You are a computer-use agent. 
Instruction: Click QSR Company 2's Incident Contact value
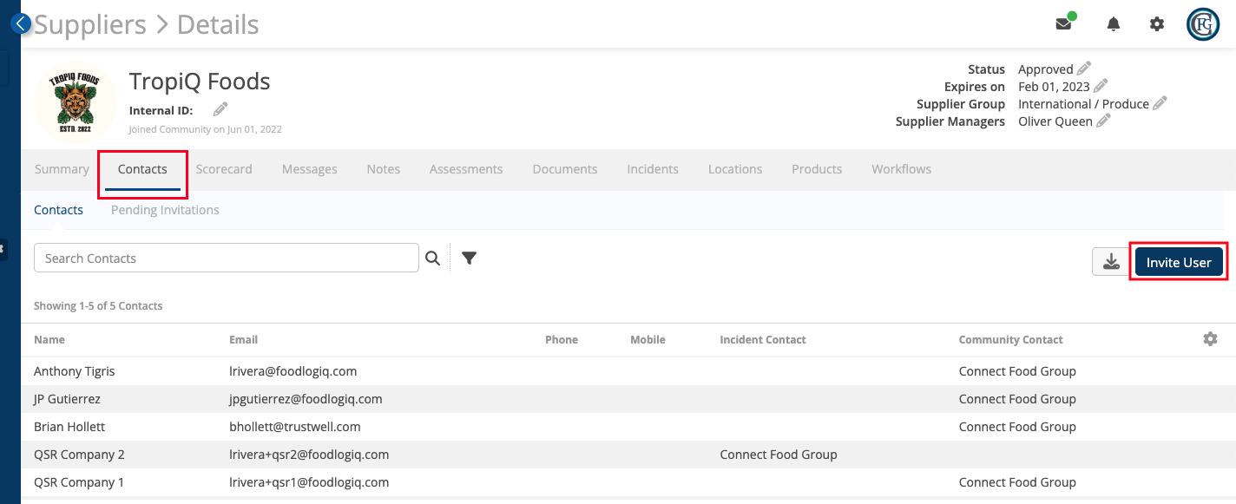pos(779,455)
